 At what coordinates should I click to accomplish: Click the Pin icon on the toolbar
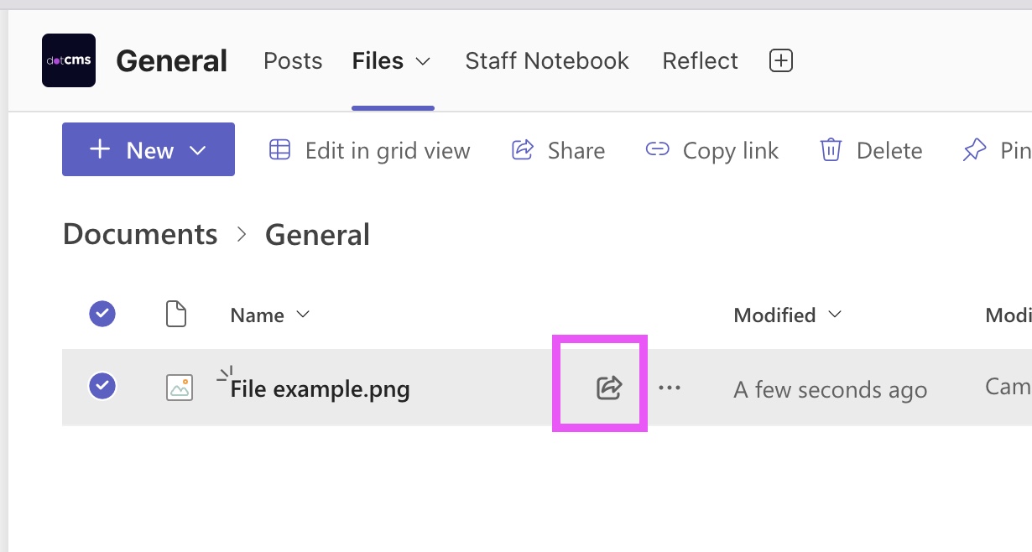(973, 149)
